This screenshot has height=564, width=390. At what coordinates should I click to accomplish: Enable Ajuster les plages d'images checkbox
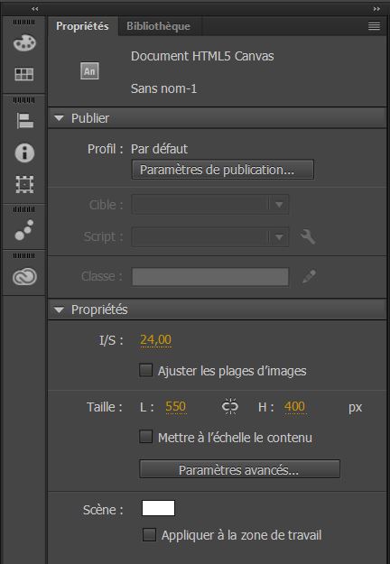pos(145,371)
